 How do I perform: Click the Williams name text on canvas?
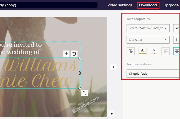(x=40, y=65)
